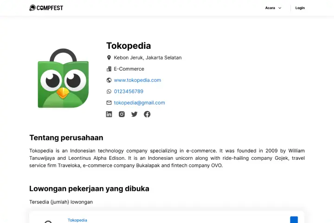Open Tokopedia's LinkedIn page icon
Viewport: 334px width, 223px height.
click(x=109, y=114)
